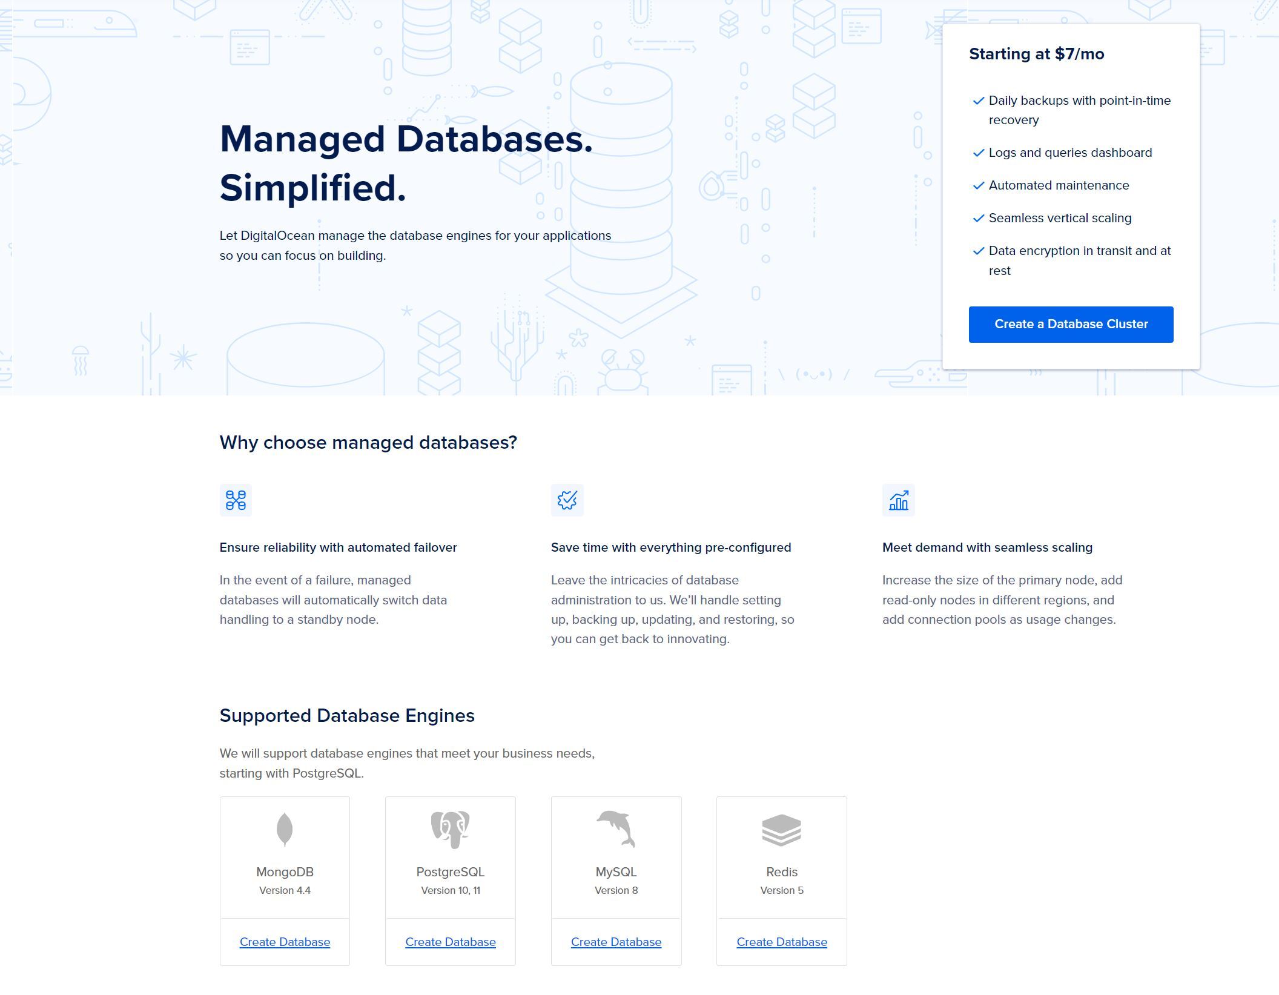Click Create Database under MongoDB
Screen dimensions: 1279x995
(285, 941)
